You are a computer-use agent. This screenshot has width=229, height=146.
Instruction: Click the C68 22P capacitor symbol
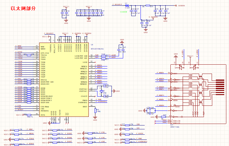click(105, 86)
